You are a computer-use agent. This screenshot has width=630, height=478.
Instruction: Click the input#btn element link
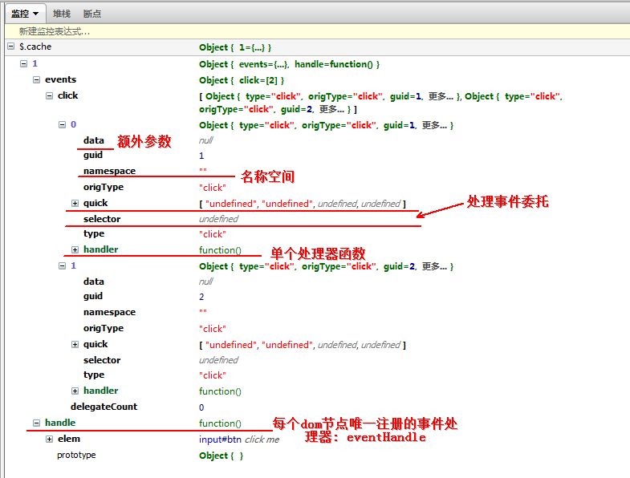(x=221, y=440)
